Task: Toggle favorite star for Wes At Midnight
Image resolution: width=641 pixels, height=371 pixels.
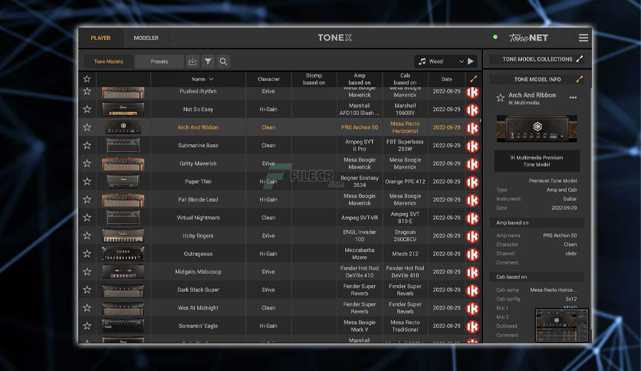Action: [87, 307]
